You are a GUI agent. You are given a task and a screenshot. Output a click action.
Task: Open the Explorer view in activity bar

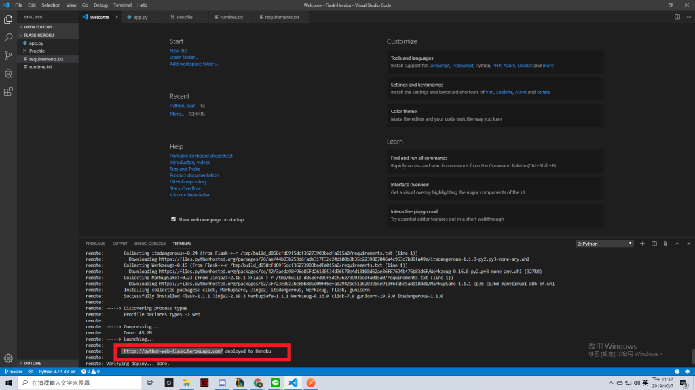coord(8,19)
